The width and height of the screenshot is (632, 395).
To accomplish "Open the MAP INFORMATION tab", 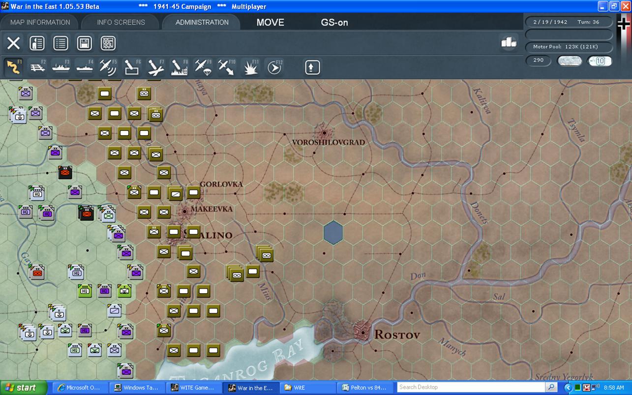I will (x=40, y=22).
